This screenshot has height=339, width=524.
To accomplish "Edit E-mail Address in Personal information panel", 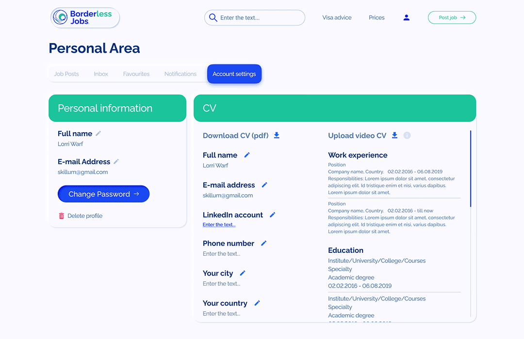I will (116, 162).
